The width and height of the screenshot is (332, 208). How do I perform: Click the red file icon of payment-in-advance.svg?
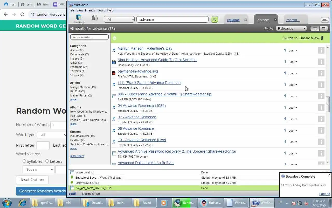[114, 73]
